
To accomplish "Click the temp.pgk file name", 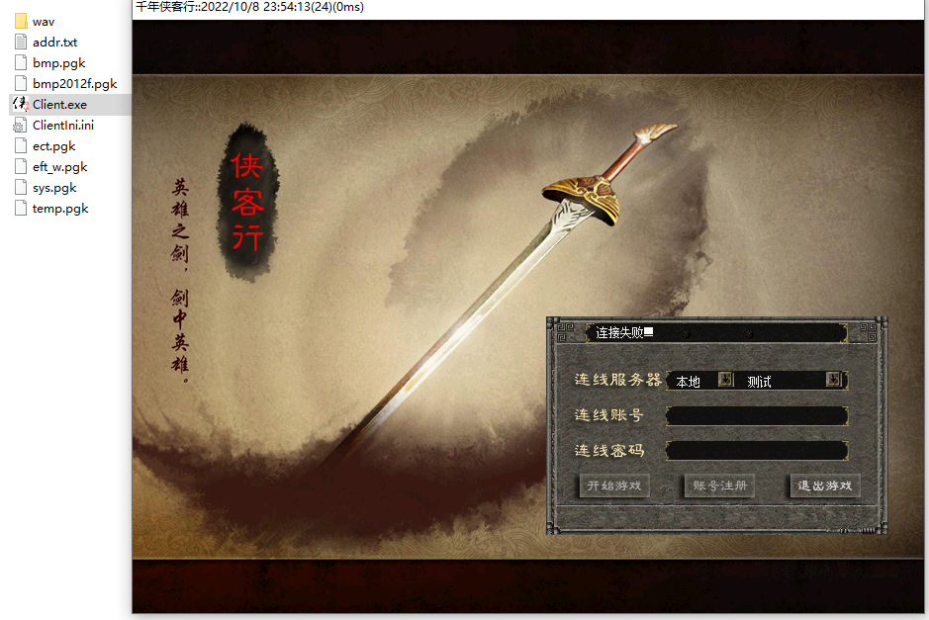I will pos(60,209).
